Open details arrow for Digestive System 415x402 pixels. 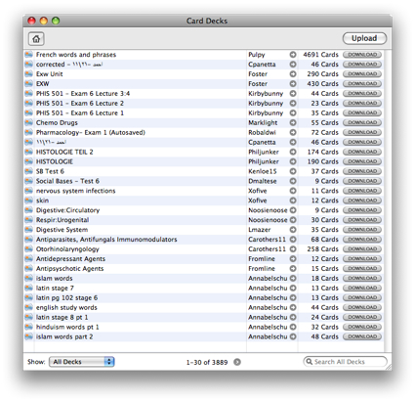(x=293, y=230)
